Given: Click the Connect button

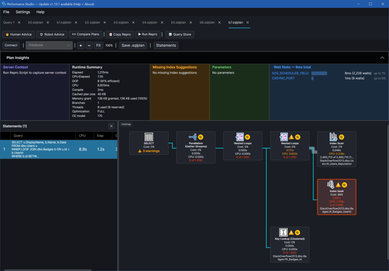Looking at the screenshot, I should tap(11, 45).
